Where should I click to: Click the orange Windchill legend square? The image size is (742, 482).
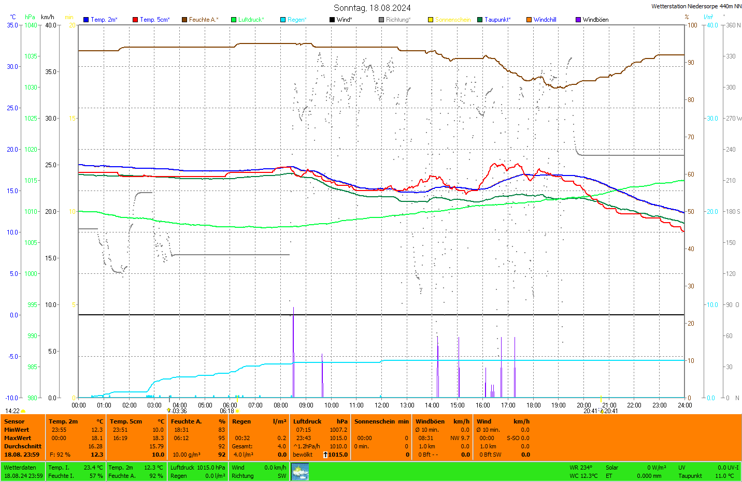tap(529, 20)
